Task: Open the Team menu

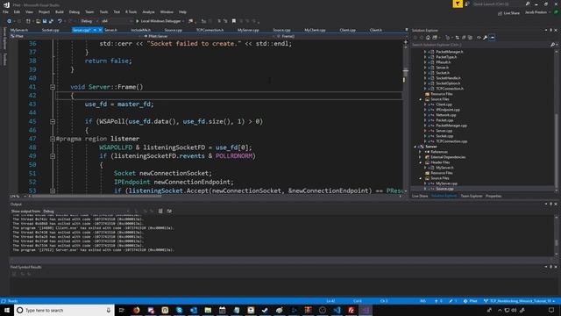Action: 89,11
